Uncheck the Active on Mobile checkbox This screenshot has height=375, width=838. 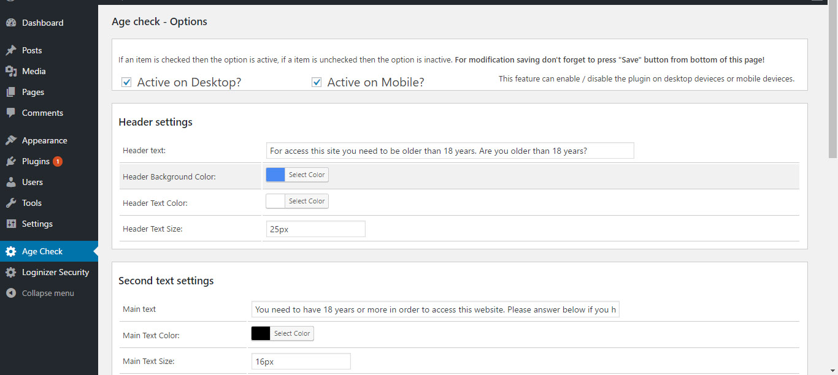(317, 82)
